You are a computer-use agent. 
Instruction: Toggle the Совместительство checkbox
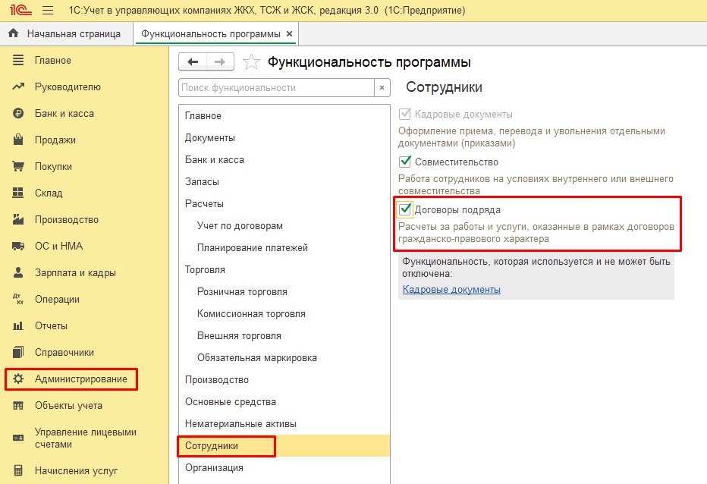405,162
